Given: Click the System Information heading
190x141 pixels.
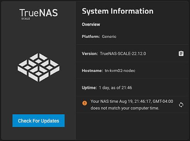Looking at the screenshot, I should pyautogui.click(x=118, y=11).
